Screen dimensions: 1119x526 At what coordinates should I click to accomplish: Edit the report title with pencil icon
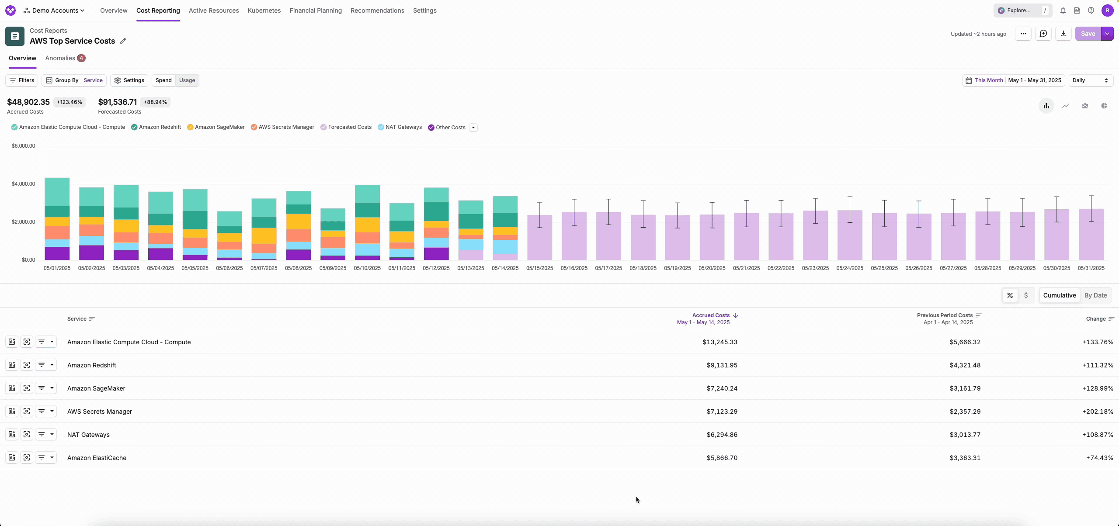pos(123,41)
